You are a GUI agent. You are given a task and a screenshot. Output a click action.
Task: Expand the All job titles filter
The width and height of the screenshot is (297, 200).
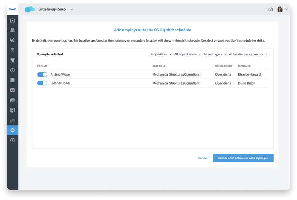coord(161,54)
